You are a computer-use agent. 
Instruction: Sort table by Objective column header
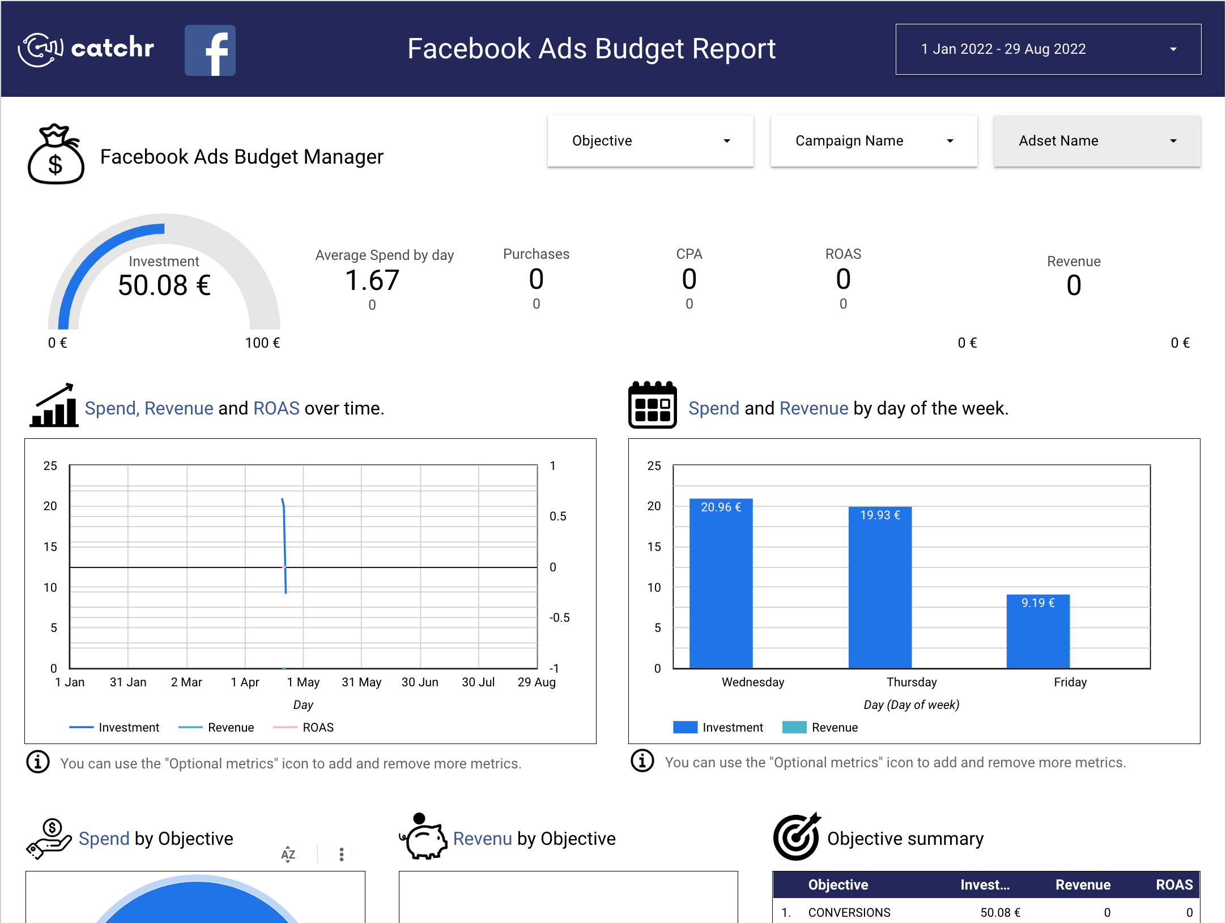click(837, 885)
